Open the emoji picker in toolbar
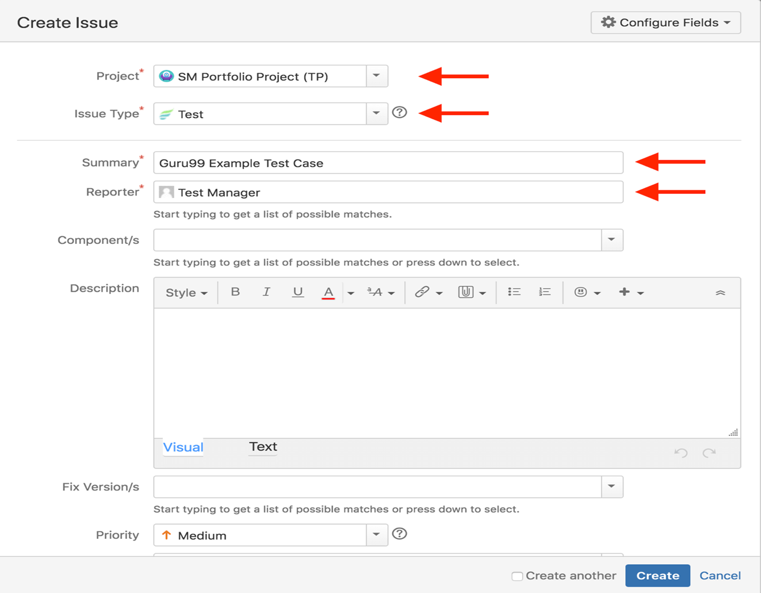Viewport: 761px width, 593px height. click(x=581, y=292)
